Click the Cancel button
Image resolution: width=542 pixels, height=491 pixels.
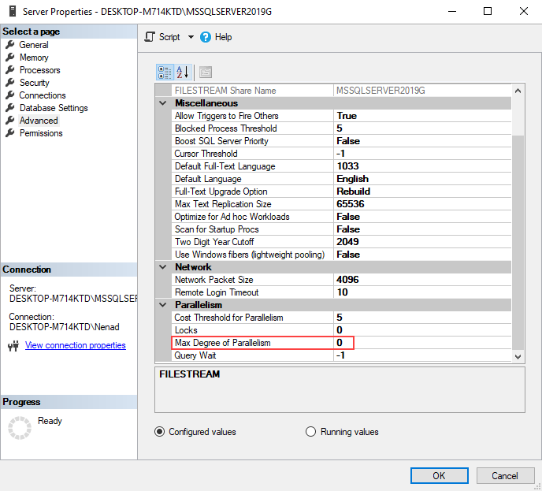505,476
